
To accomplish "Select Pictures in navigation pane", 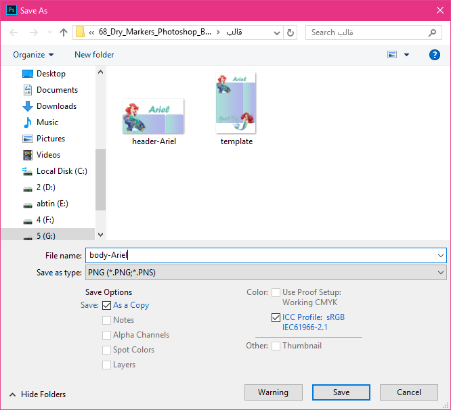I will click(x=51, y=139).
